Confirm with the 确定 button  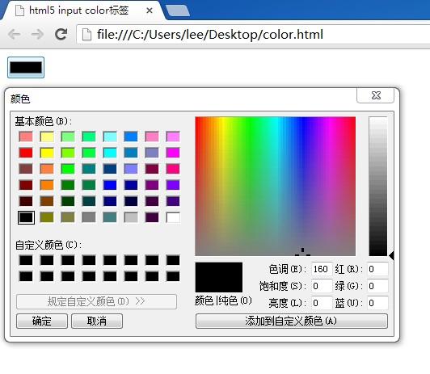(x=42, y=321)
